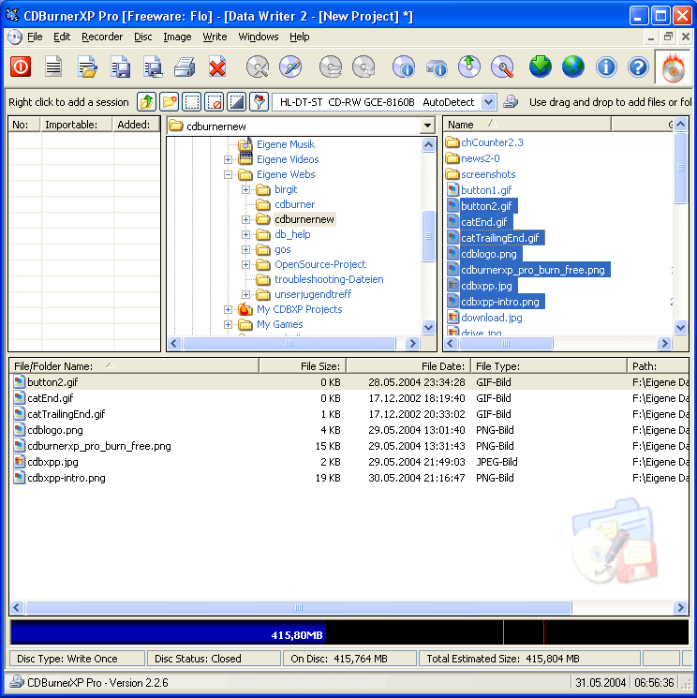The height and width of the screenshot is (698, 697).
Task: Save the project with floppy icon
Action: (120, 67)
